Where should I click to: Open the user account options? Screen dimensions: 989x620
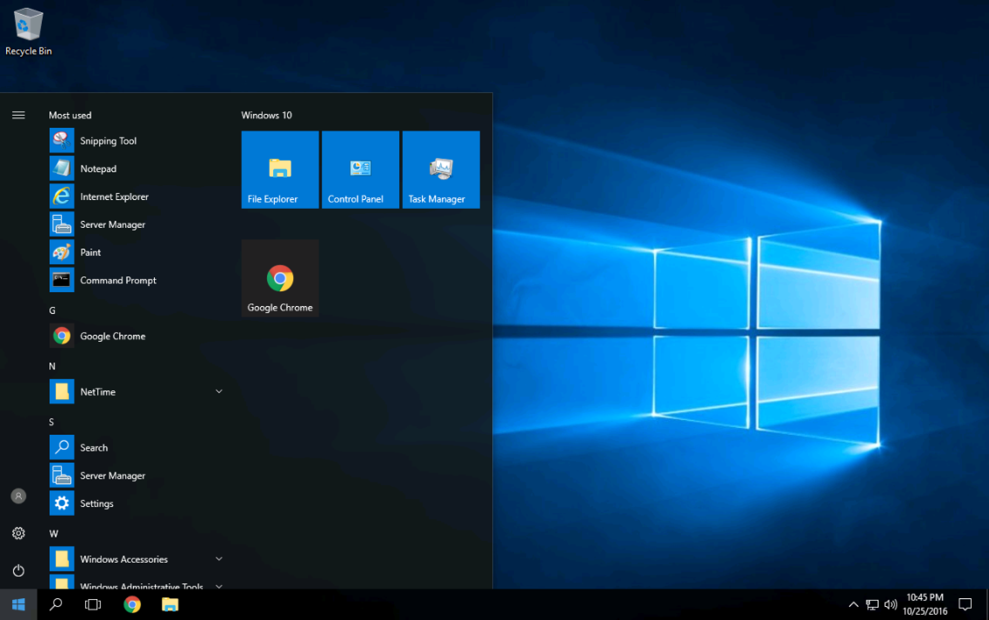tap(18, 496)
